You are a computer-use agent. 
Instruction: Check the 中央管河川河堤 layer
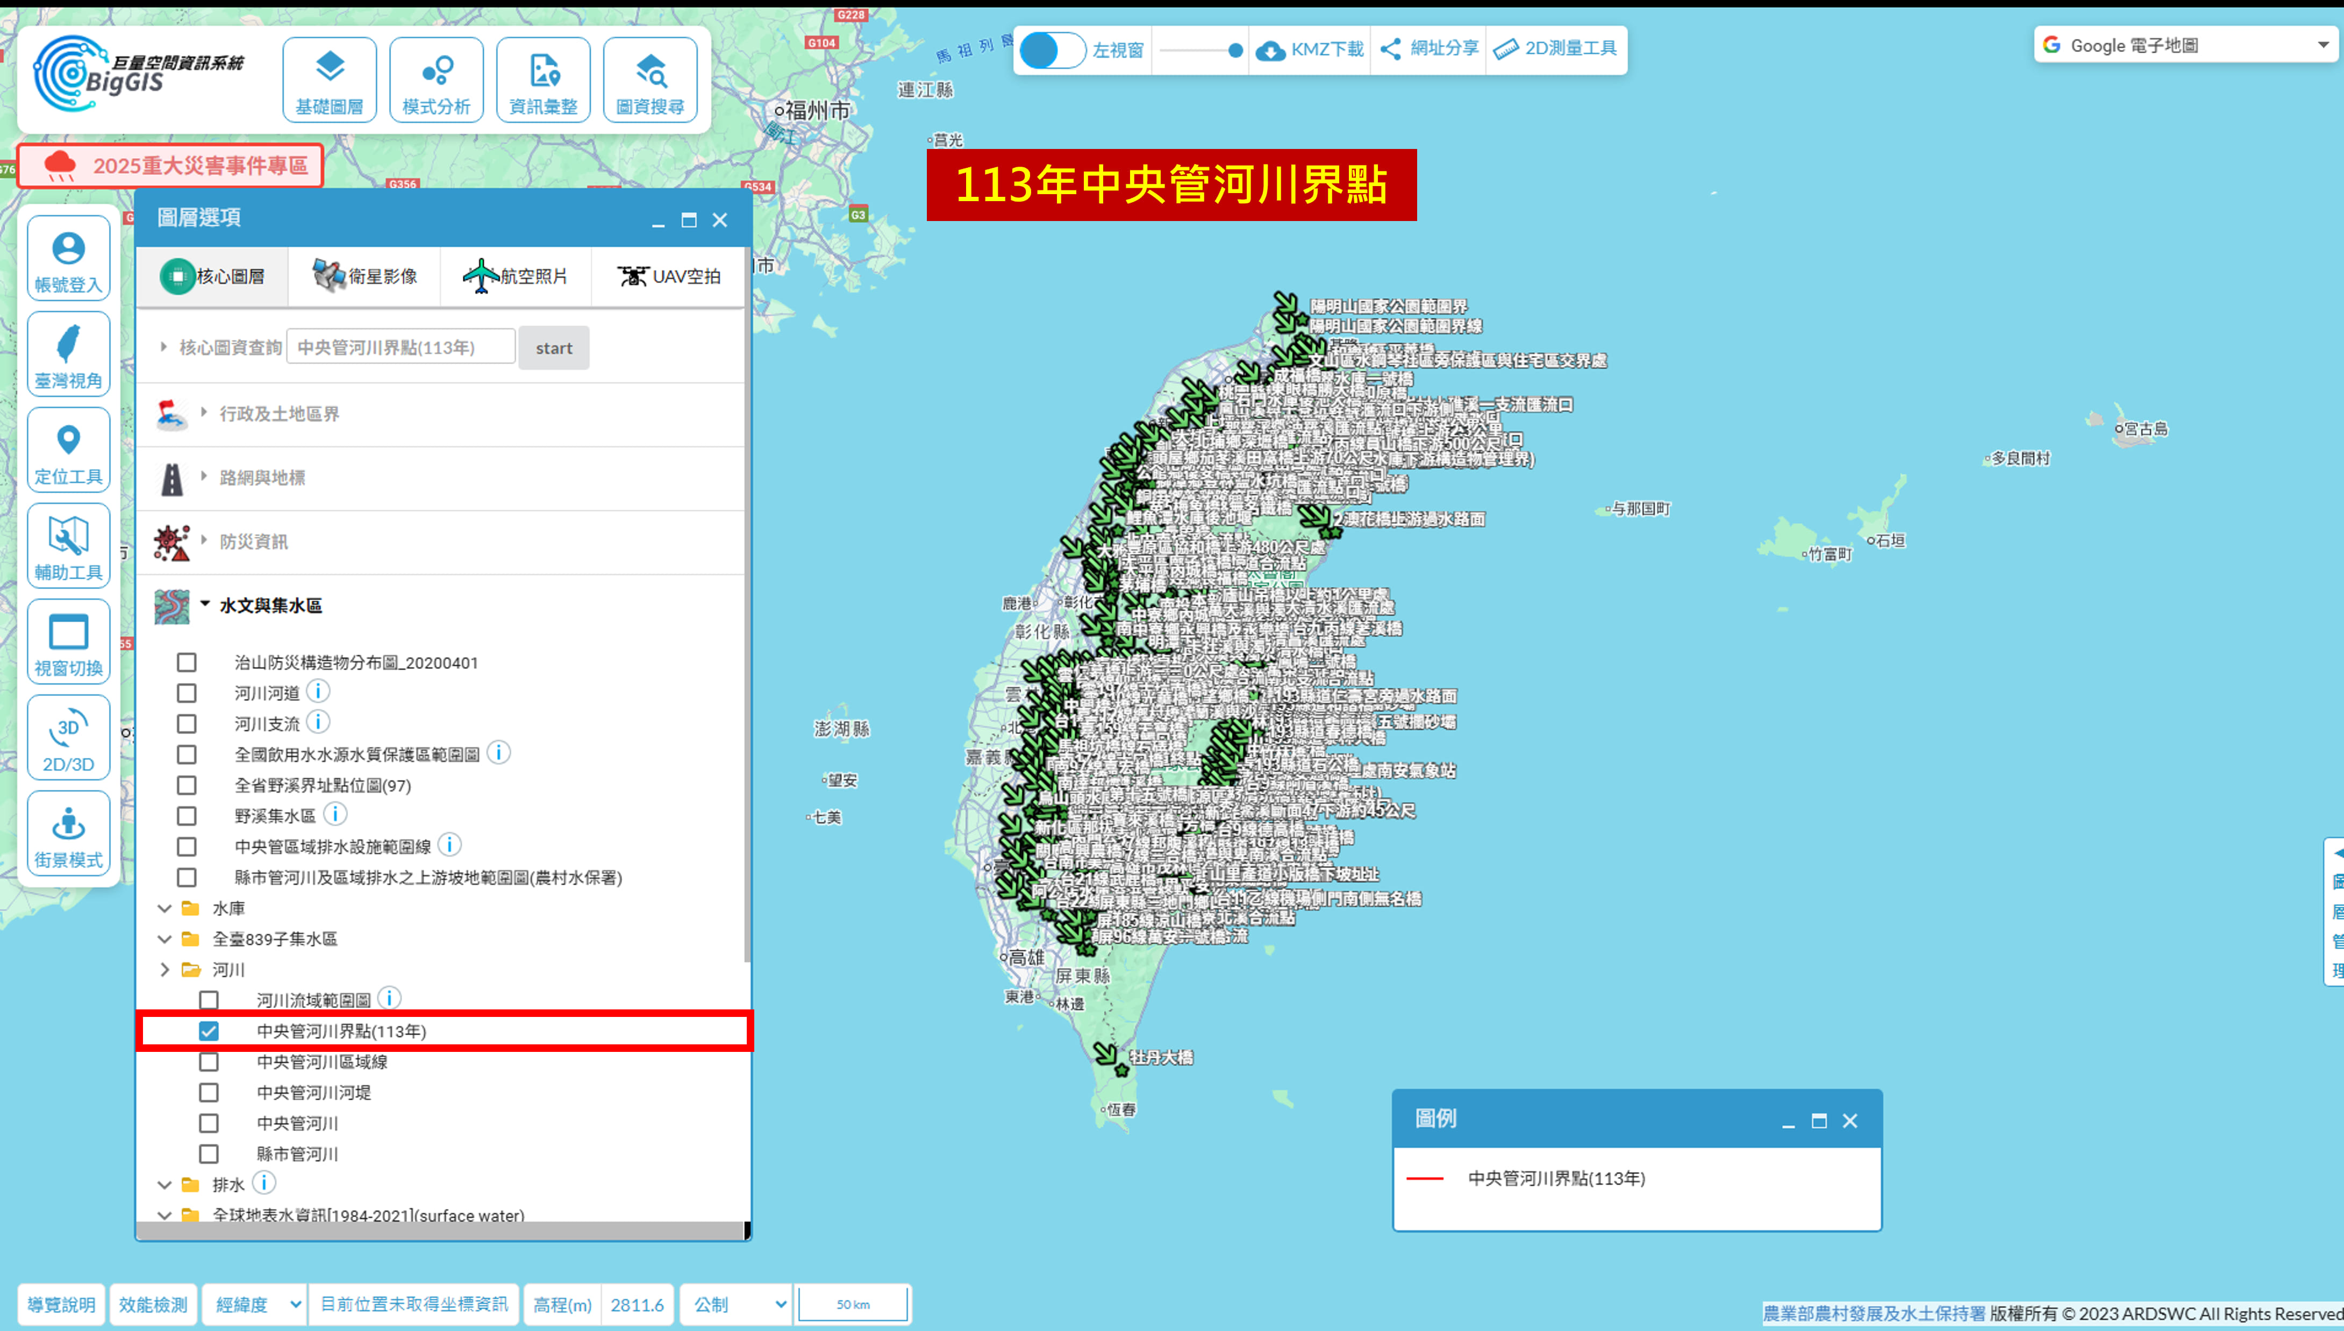coord(209,1092)
